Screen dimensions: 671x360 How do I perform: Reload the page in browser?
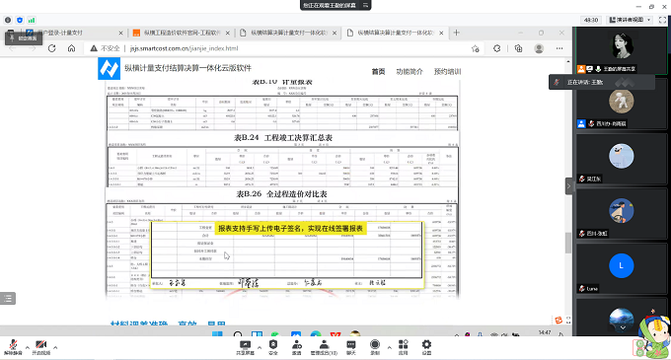[x=51, y=48]
